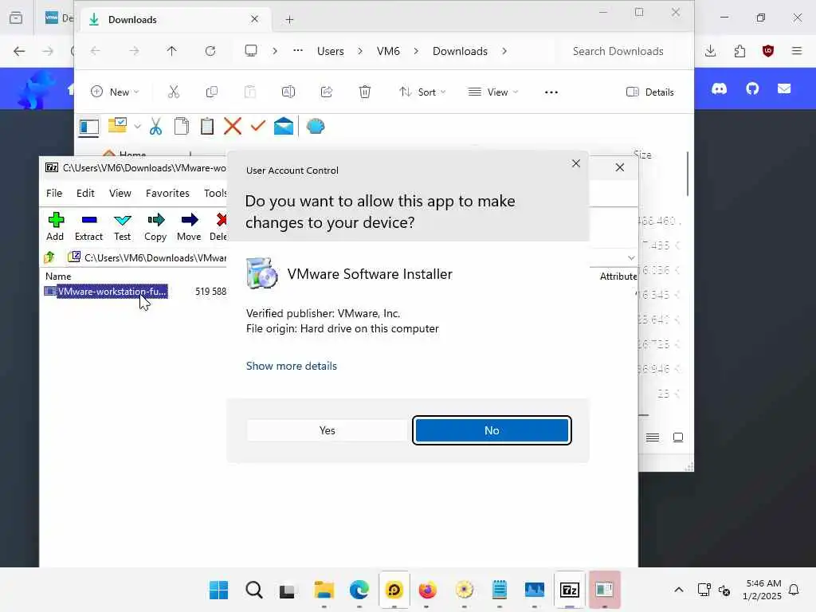The height and width of the screenshot is (612, 816).
Task: Click the Attributes column header in 7-Zip
Action: [x=618, y=277]
